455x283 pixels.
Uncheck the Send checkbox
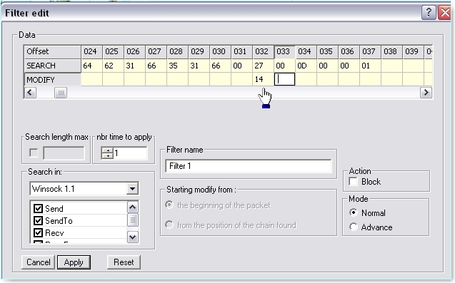(x=38, y=209)
